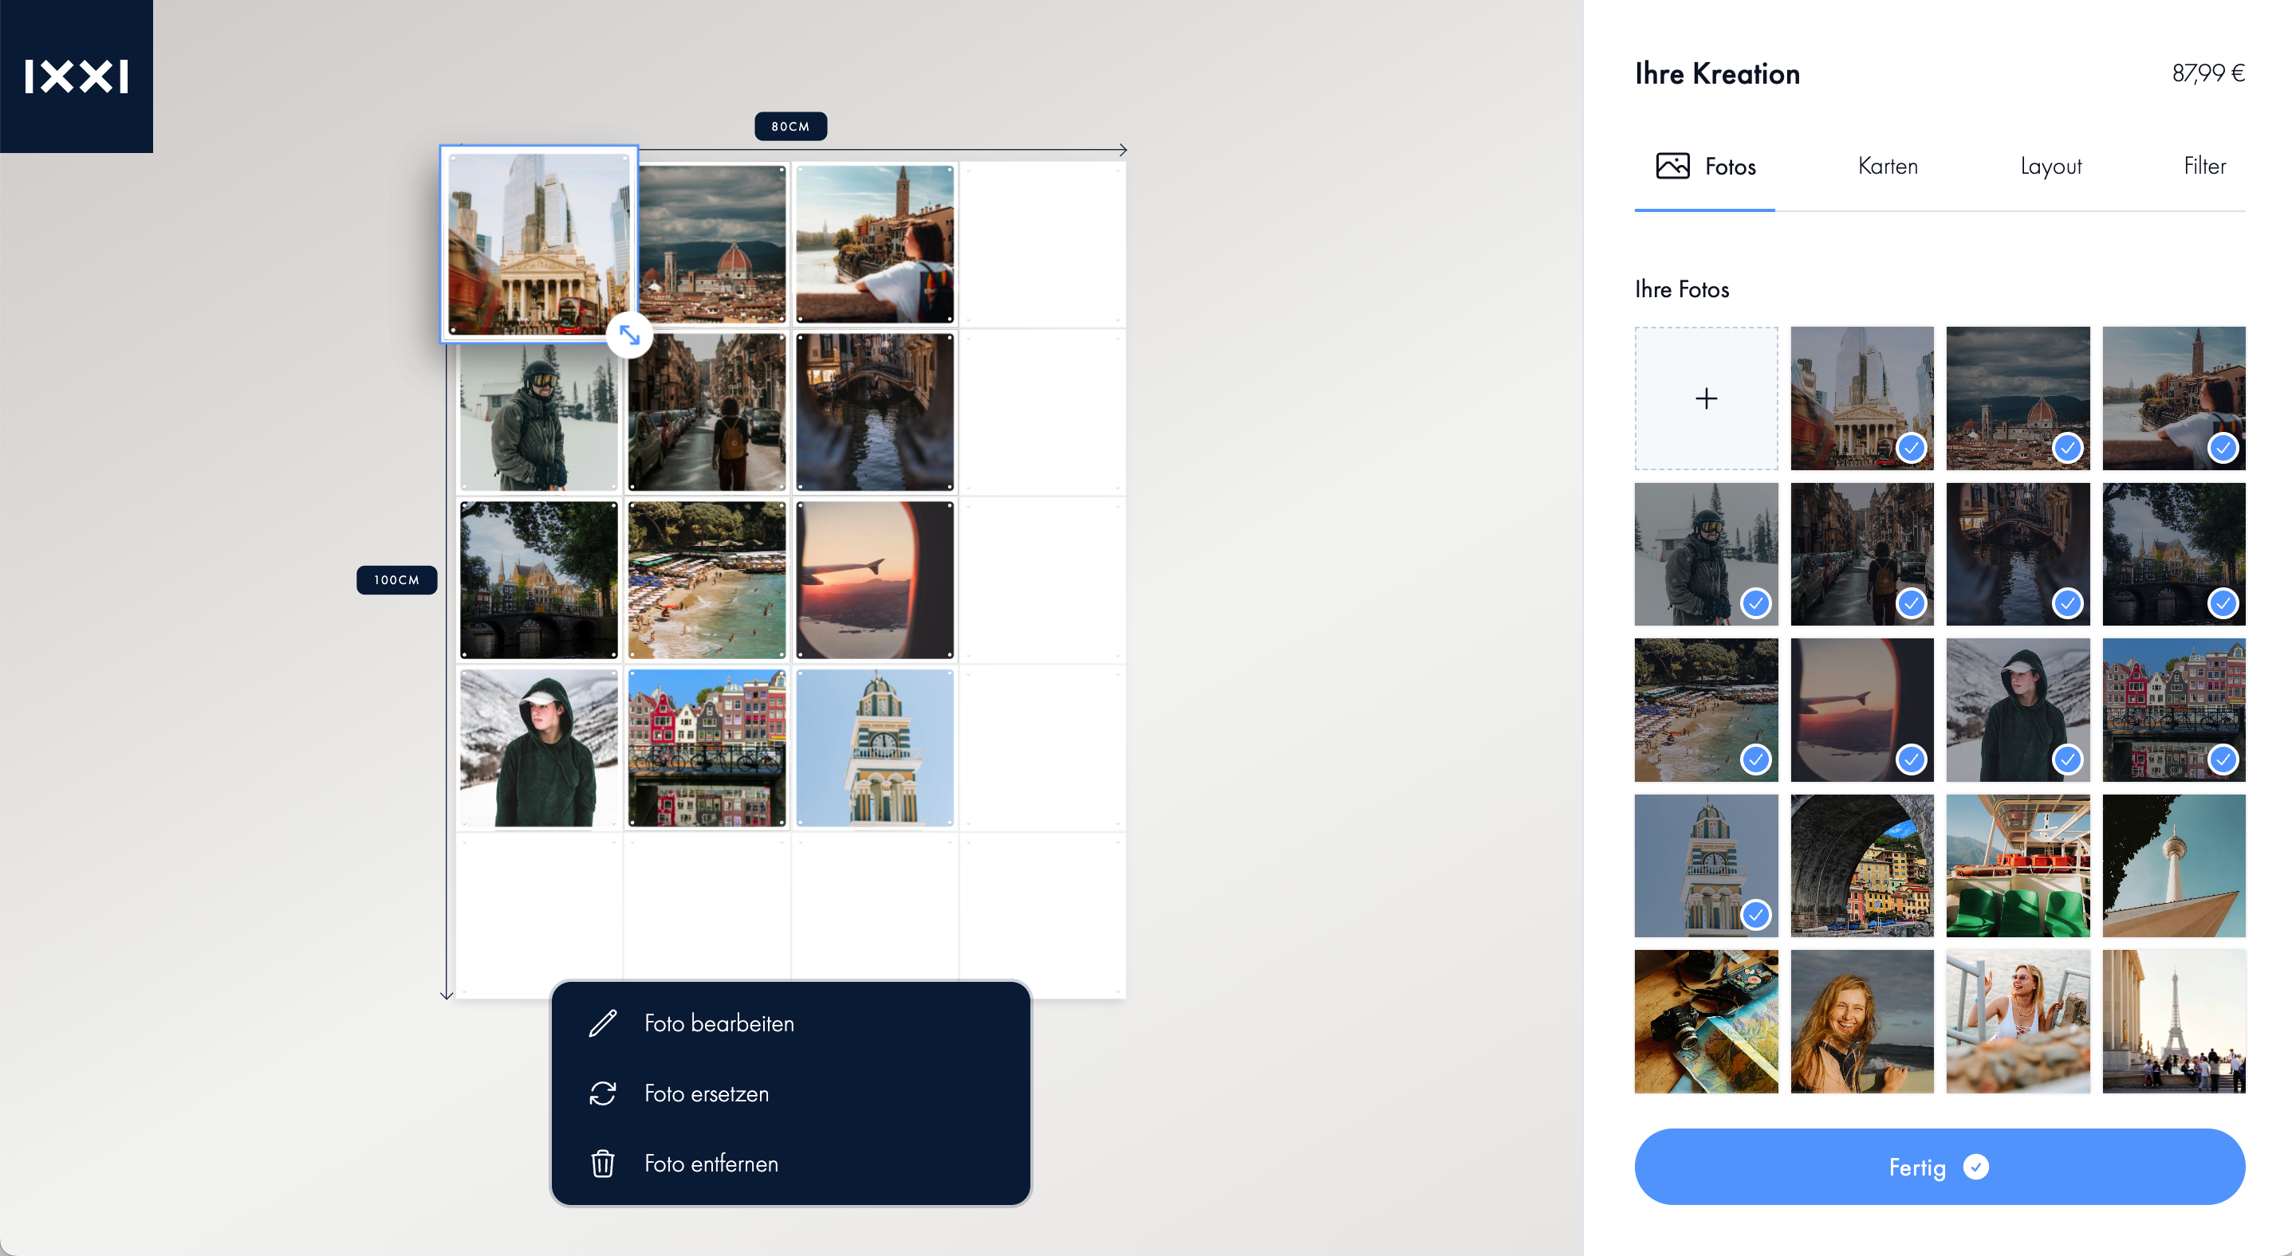Screen dimensions: 2292x1256
Task: Click the 80CM width label
Action: click(x=790, y=126)
